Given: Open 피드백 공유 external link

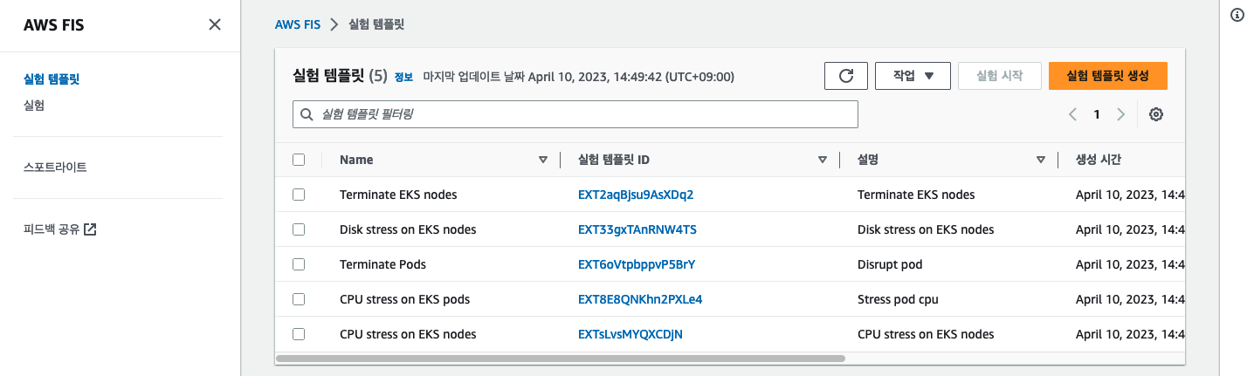Looking at the screenshot, I should (x=60, y=229).
